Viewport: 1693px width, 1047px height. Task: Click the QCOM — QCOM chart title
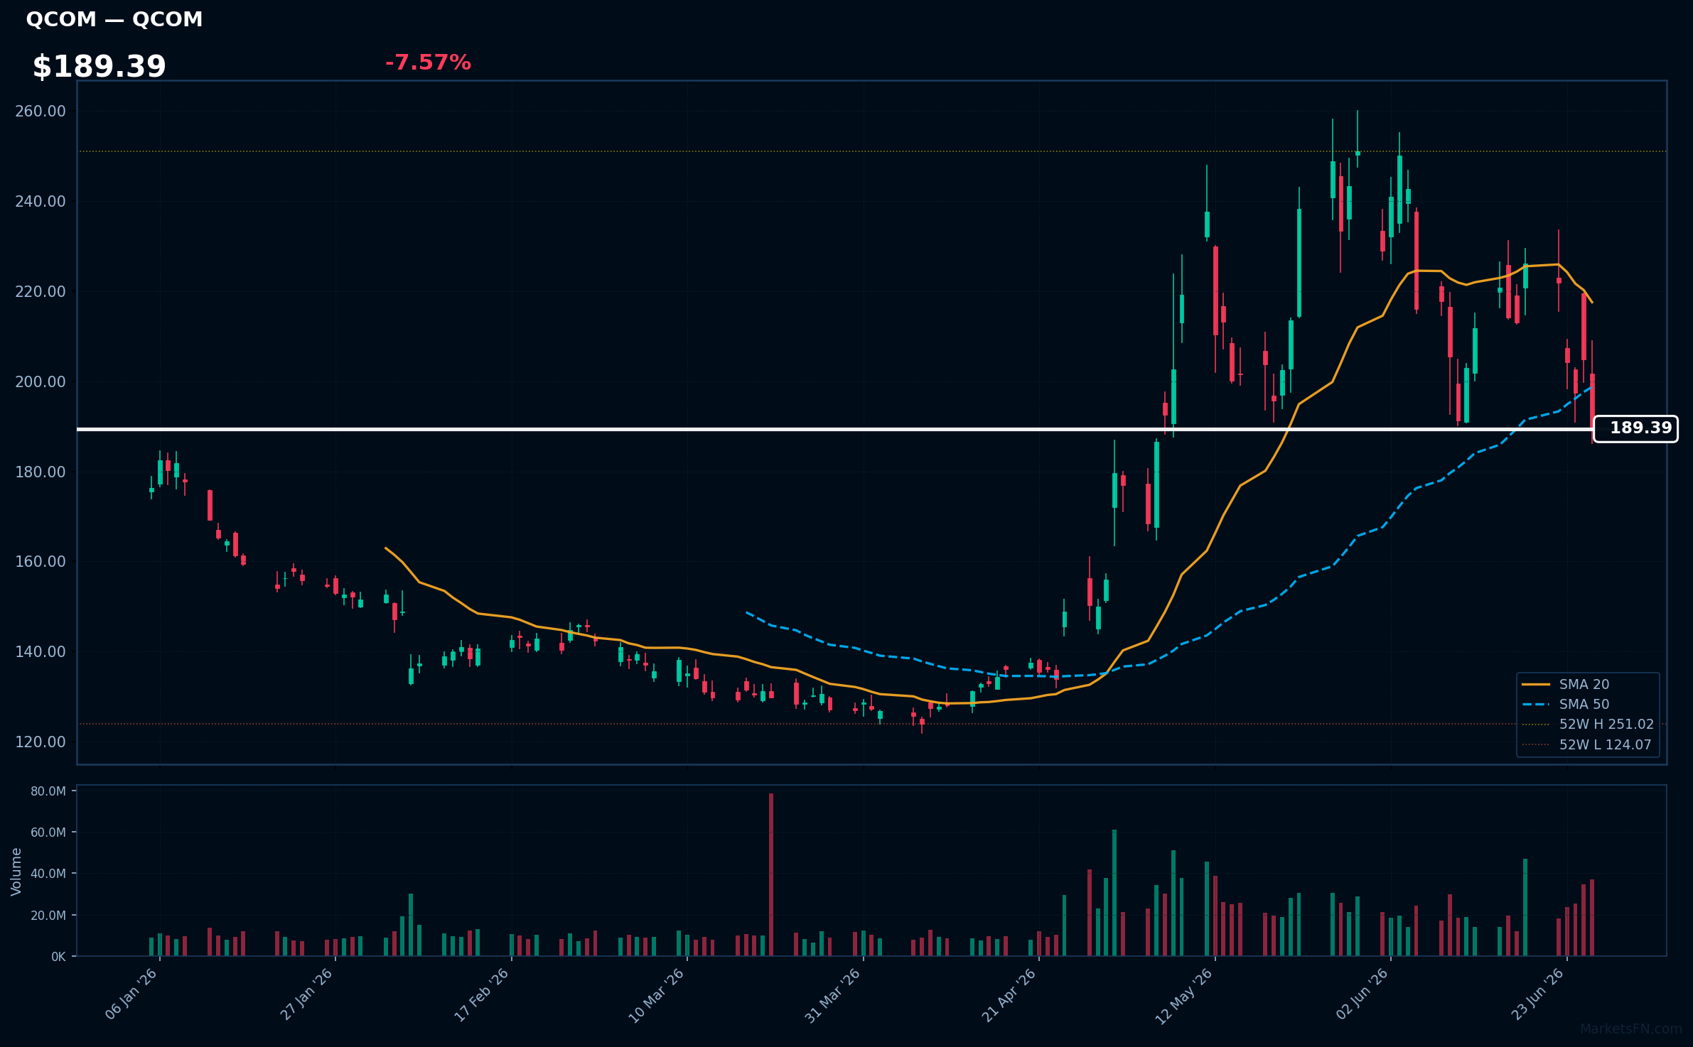pyautogui.click(x=114, y=19)
